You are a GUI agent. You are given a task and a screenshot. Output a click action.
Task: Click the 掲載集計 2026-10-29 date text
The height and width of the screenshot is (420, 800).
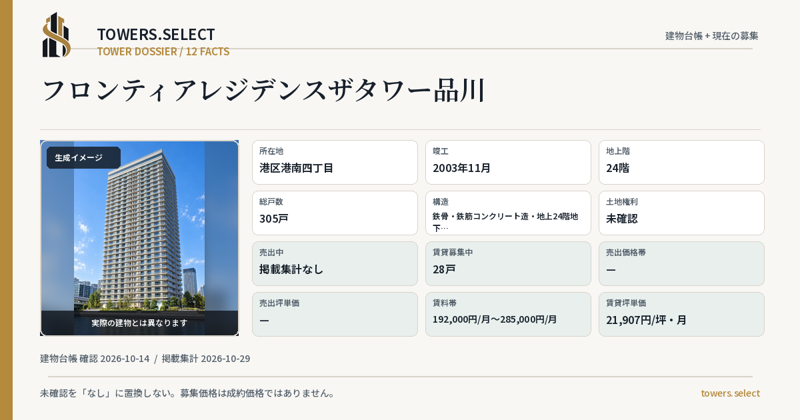click(x=206, y=359)
